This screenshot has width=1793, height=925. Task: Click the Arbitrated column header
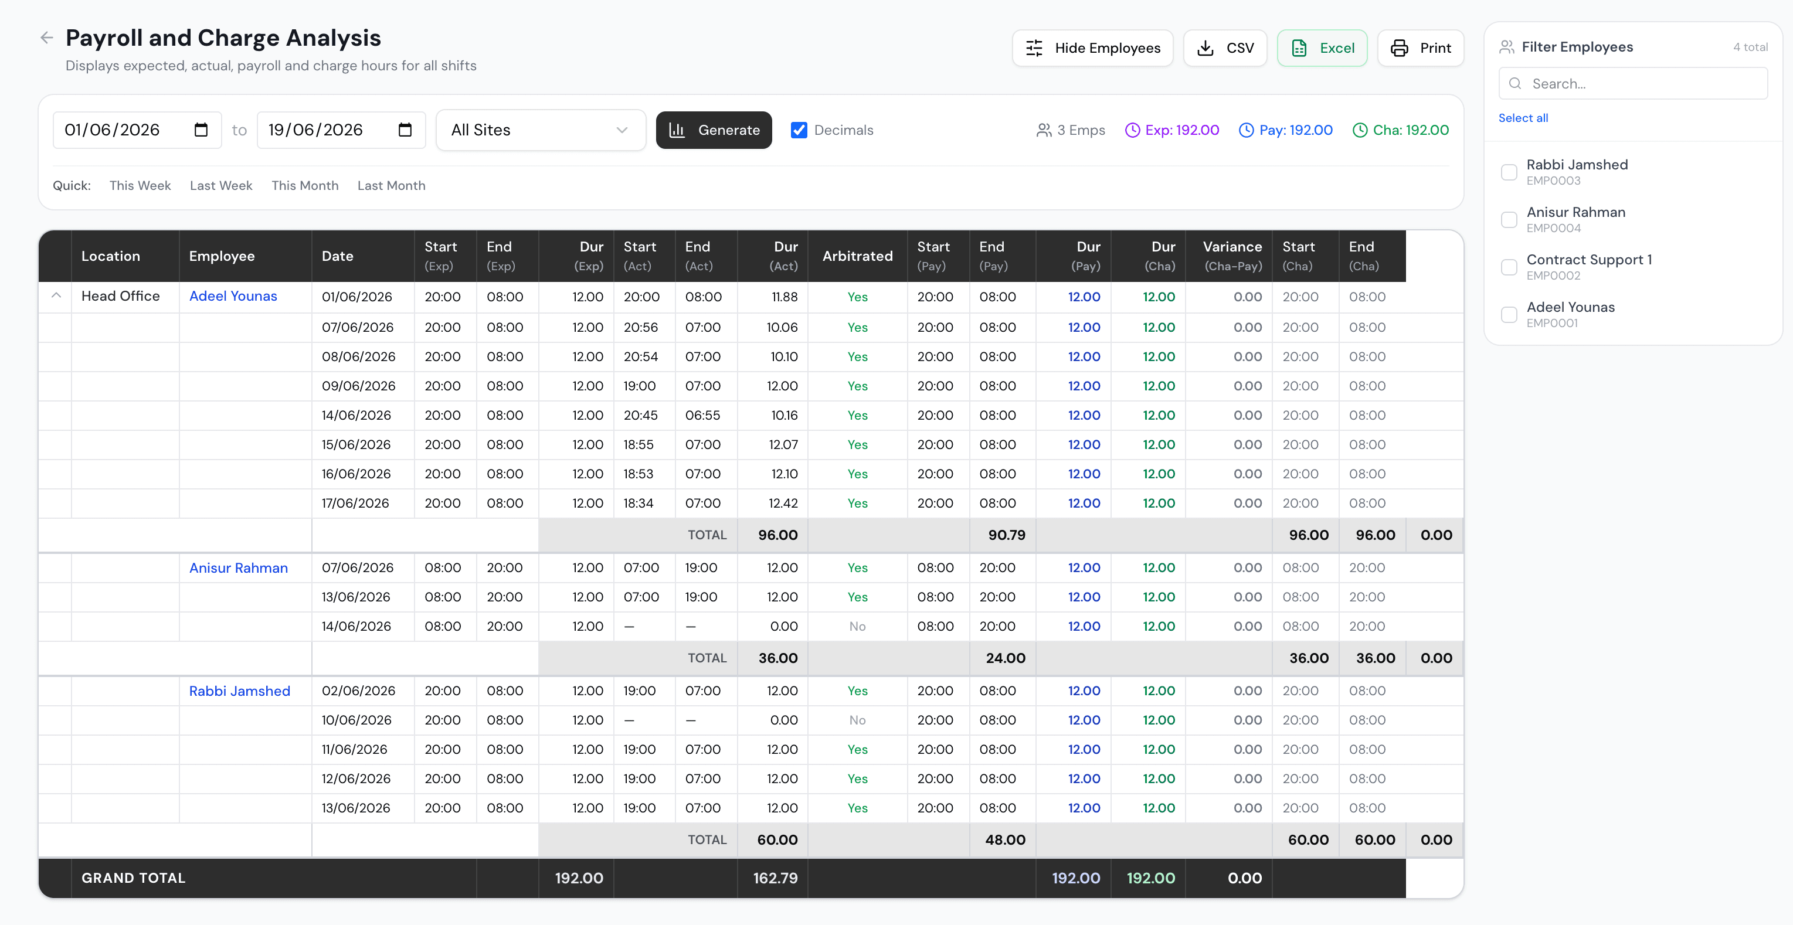tap(858, 256)
